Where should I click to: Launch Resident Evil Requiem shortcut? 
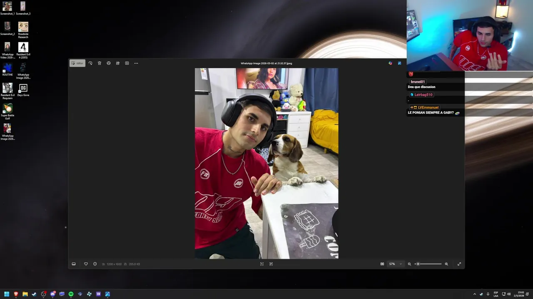tap(7, 91)
